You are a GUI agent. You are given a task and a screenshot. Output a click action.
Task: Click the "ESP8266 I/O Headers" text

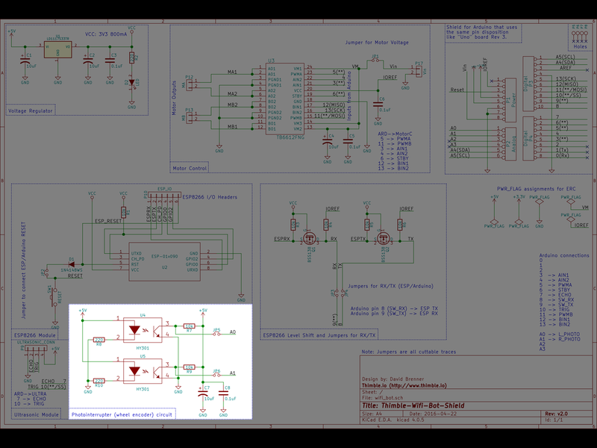pos(210,197)
